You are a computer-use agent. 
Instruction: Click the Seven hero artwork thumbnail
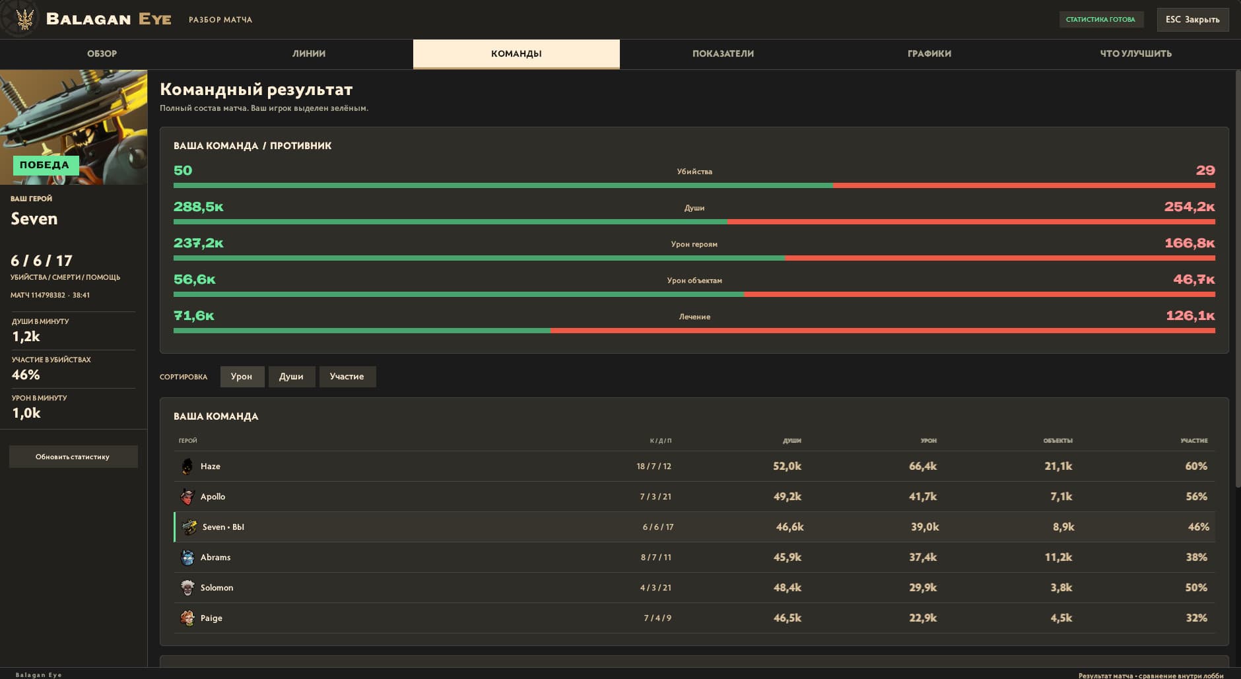coord(73,127)
